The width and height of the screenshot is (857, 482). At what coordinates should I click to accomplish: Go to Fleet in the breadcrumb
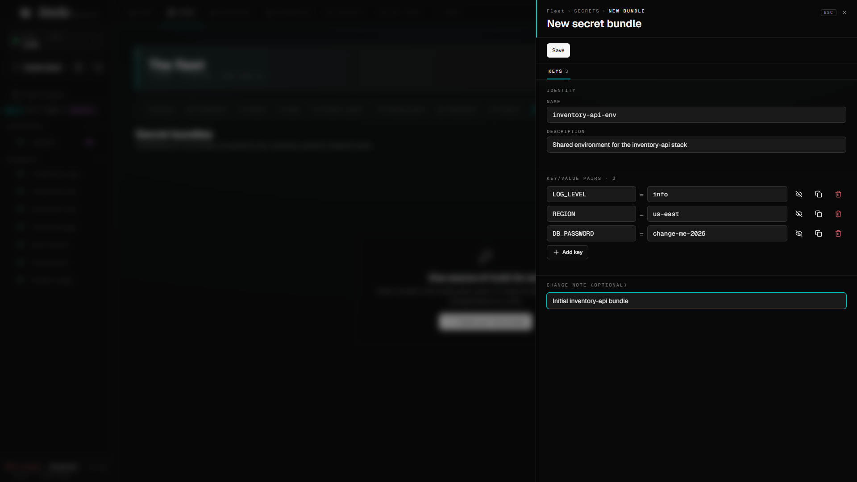point(556,11)
